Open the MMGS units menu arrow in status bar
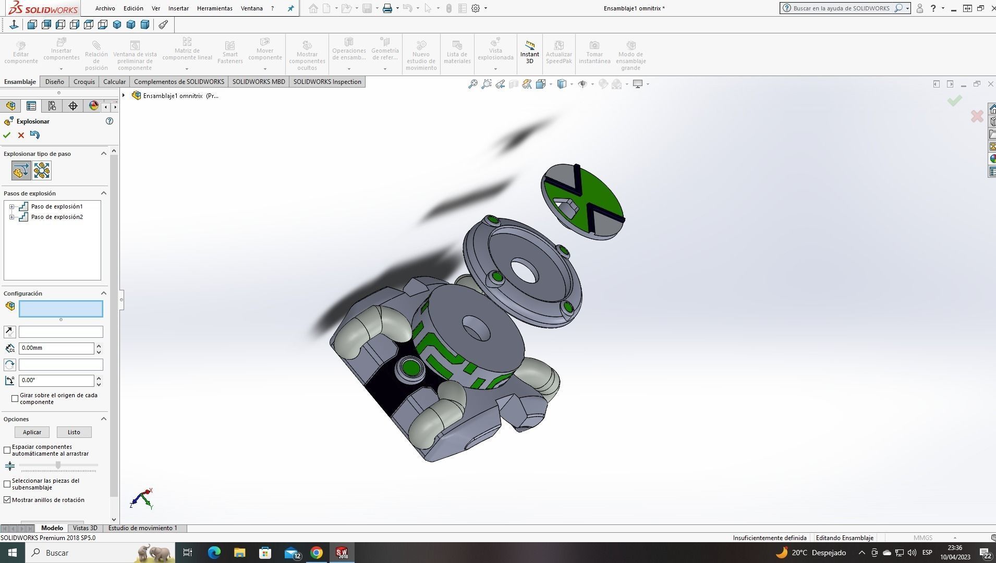 (x=955, y=537)
